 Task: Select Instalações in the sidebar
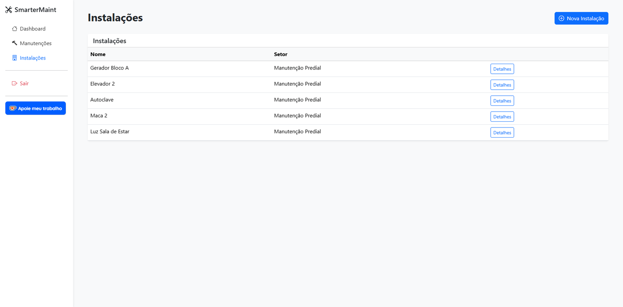(x=33, y=58)
